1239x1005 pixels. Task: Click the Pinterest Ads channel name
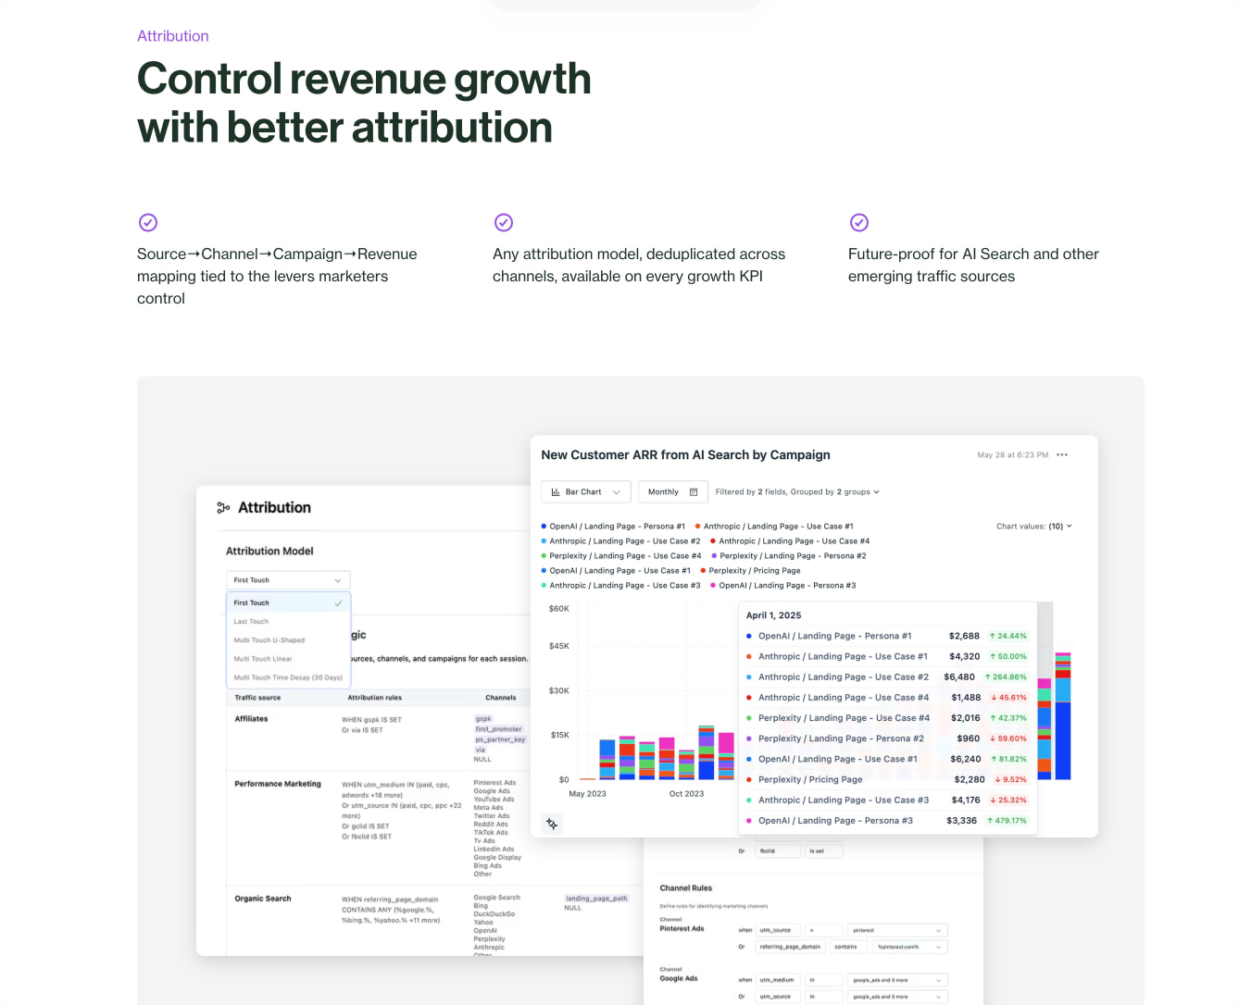click(682, 929)
